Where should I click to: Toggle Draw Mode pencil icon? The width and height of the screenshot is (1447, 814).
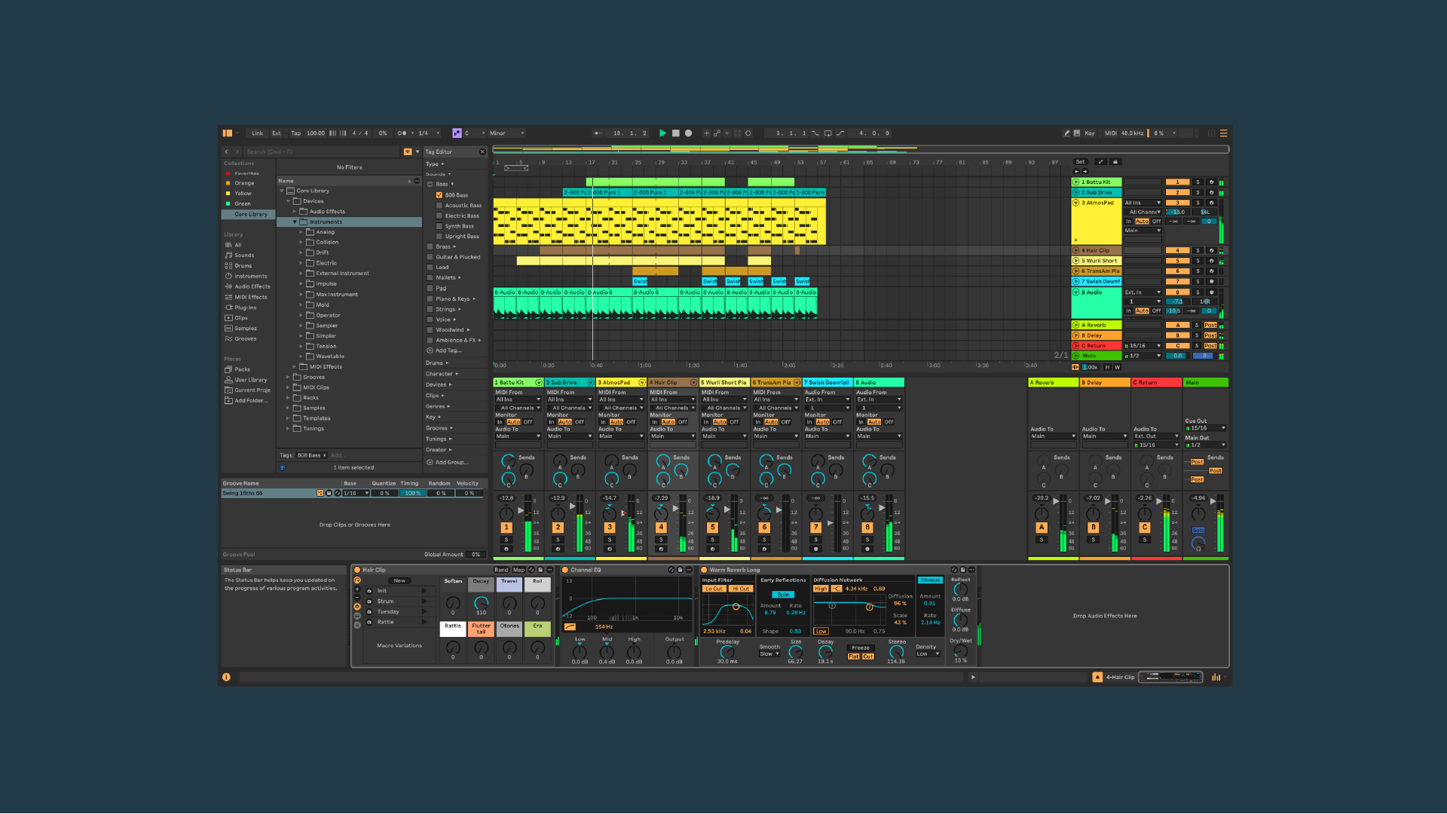click(x=1066, y=133)
